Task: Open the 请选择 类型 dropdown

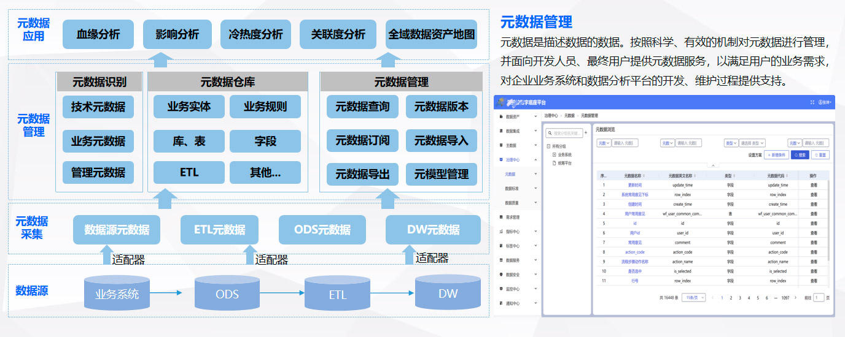Action: tap(752, 143)
